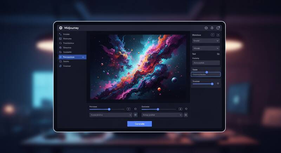Open the first dropdown in the right panel

point(206,41)
